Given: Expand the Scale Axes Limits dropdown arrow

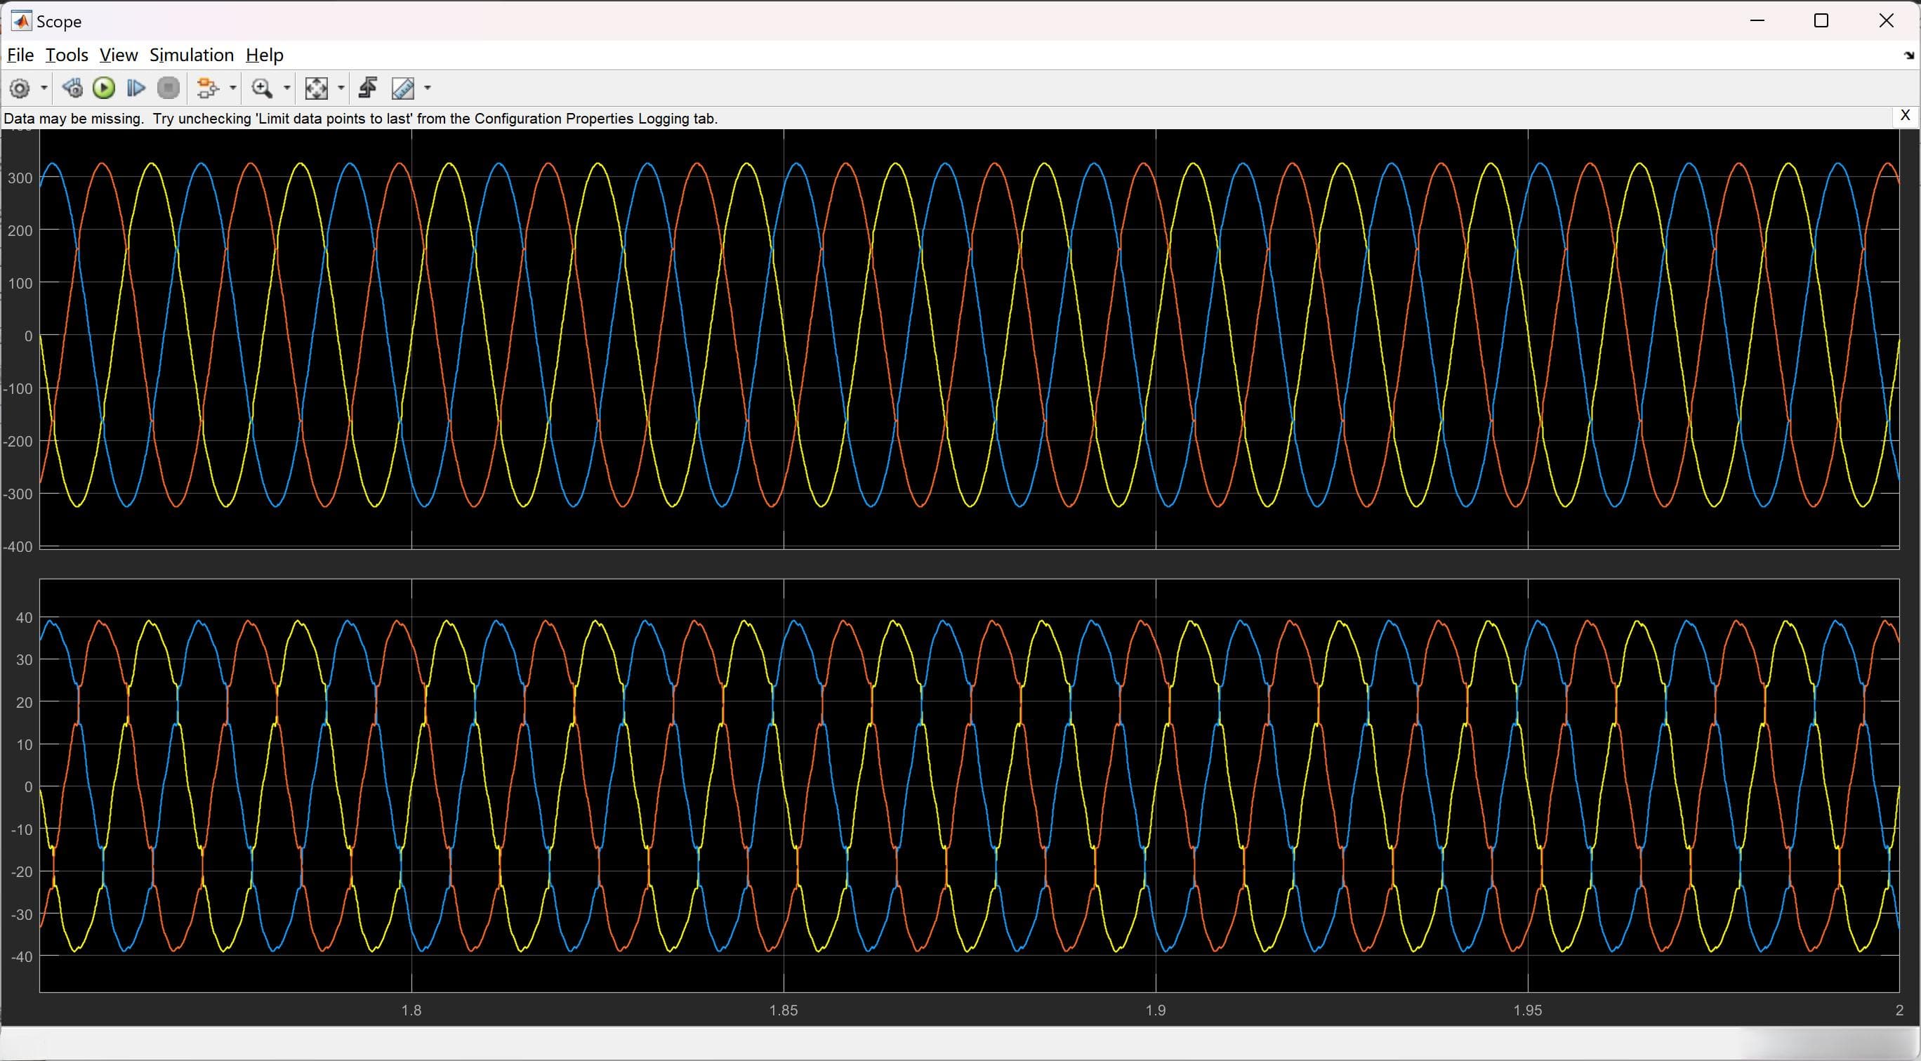Looking at the screenshot, I should [341, 88].
